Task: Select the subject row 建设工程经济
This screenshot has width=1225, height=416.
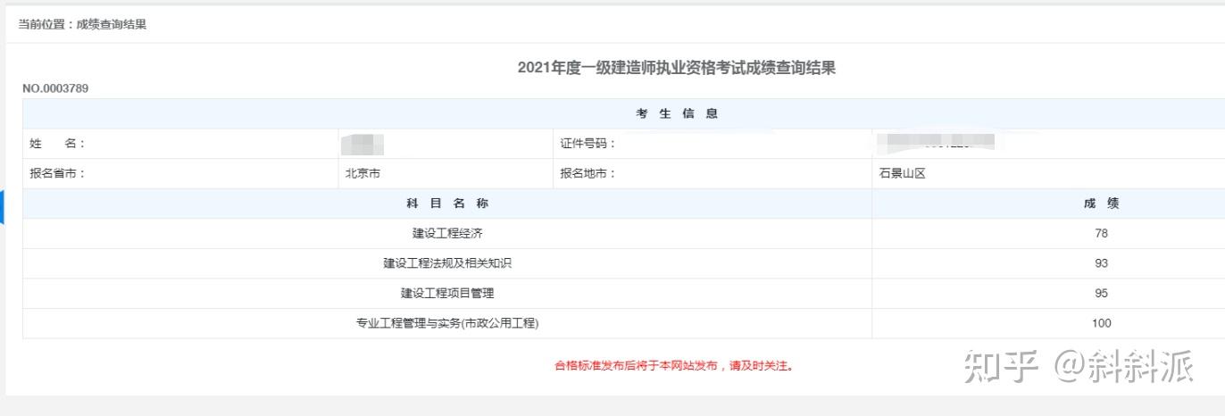Action: [447, 233]
